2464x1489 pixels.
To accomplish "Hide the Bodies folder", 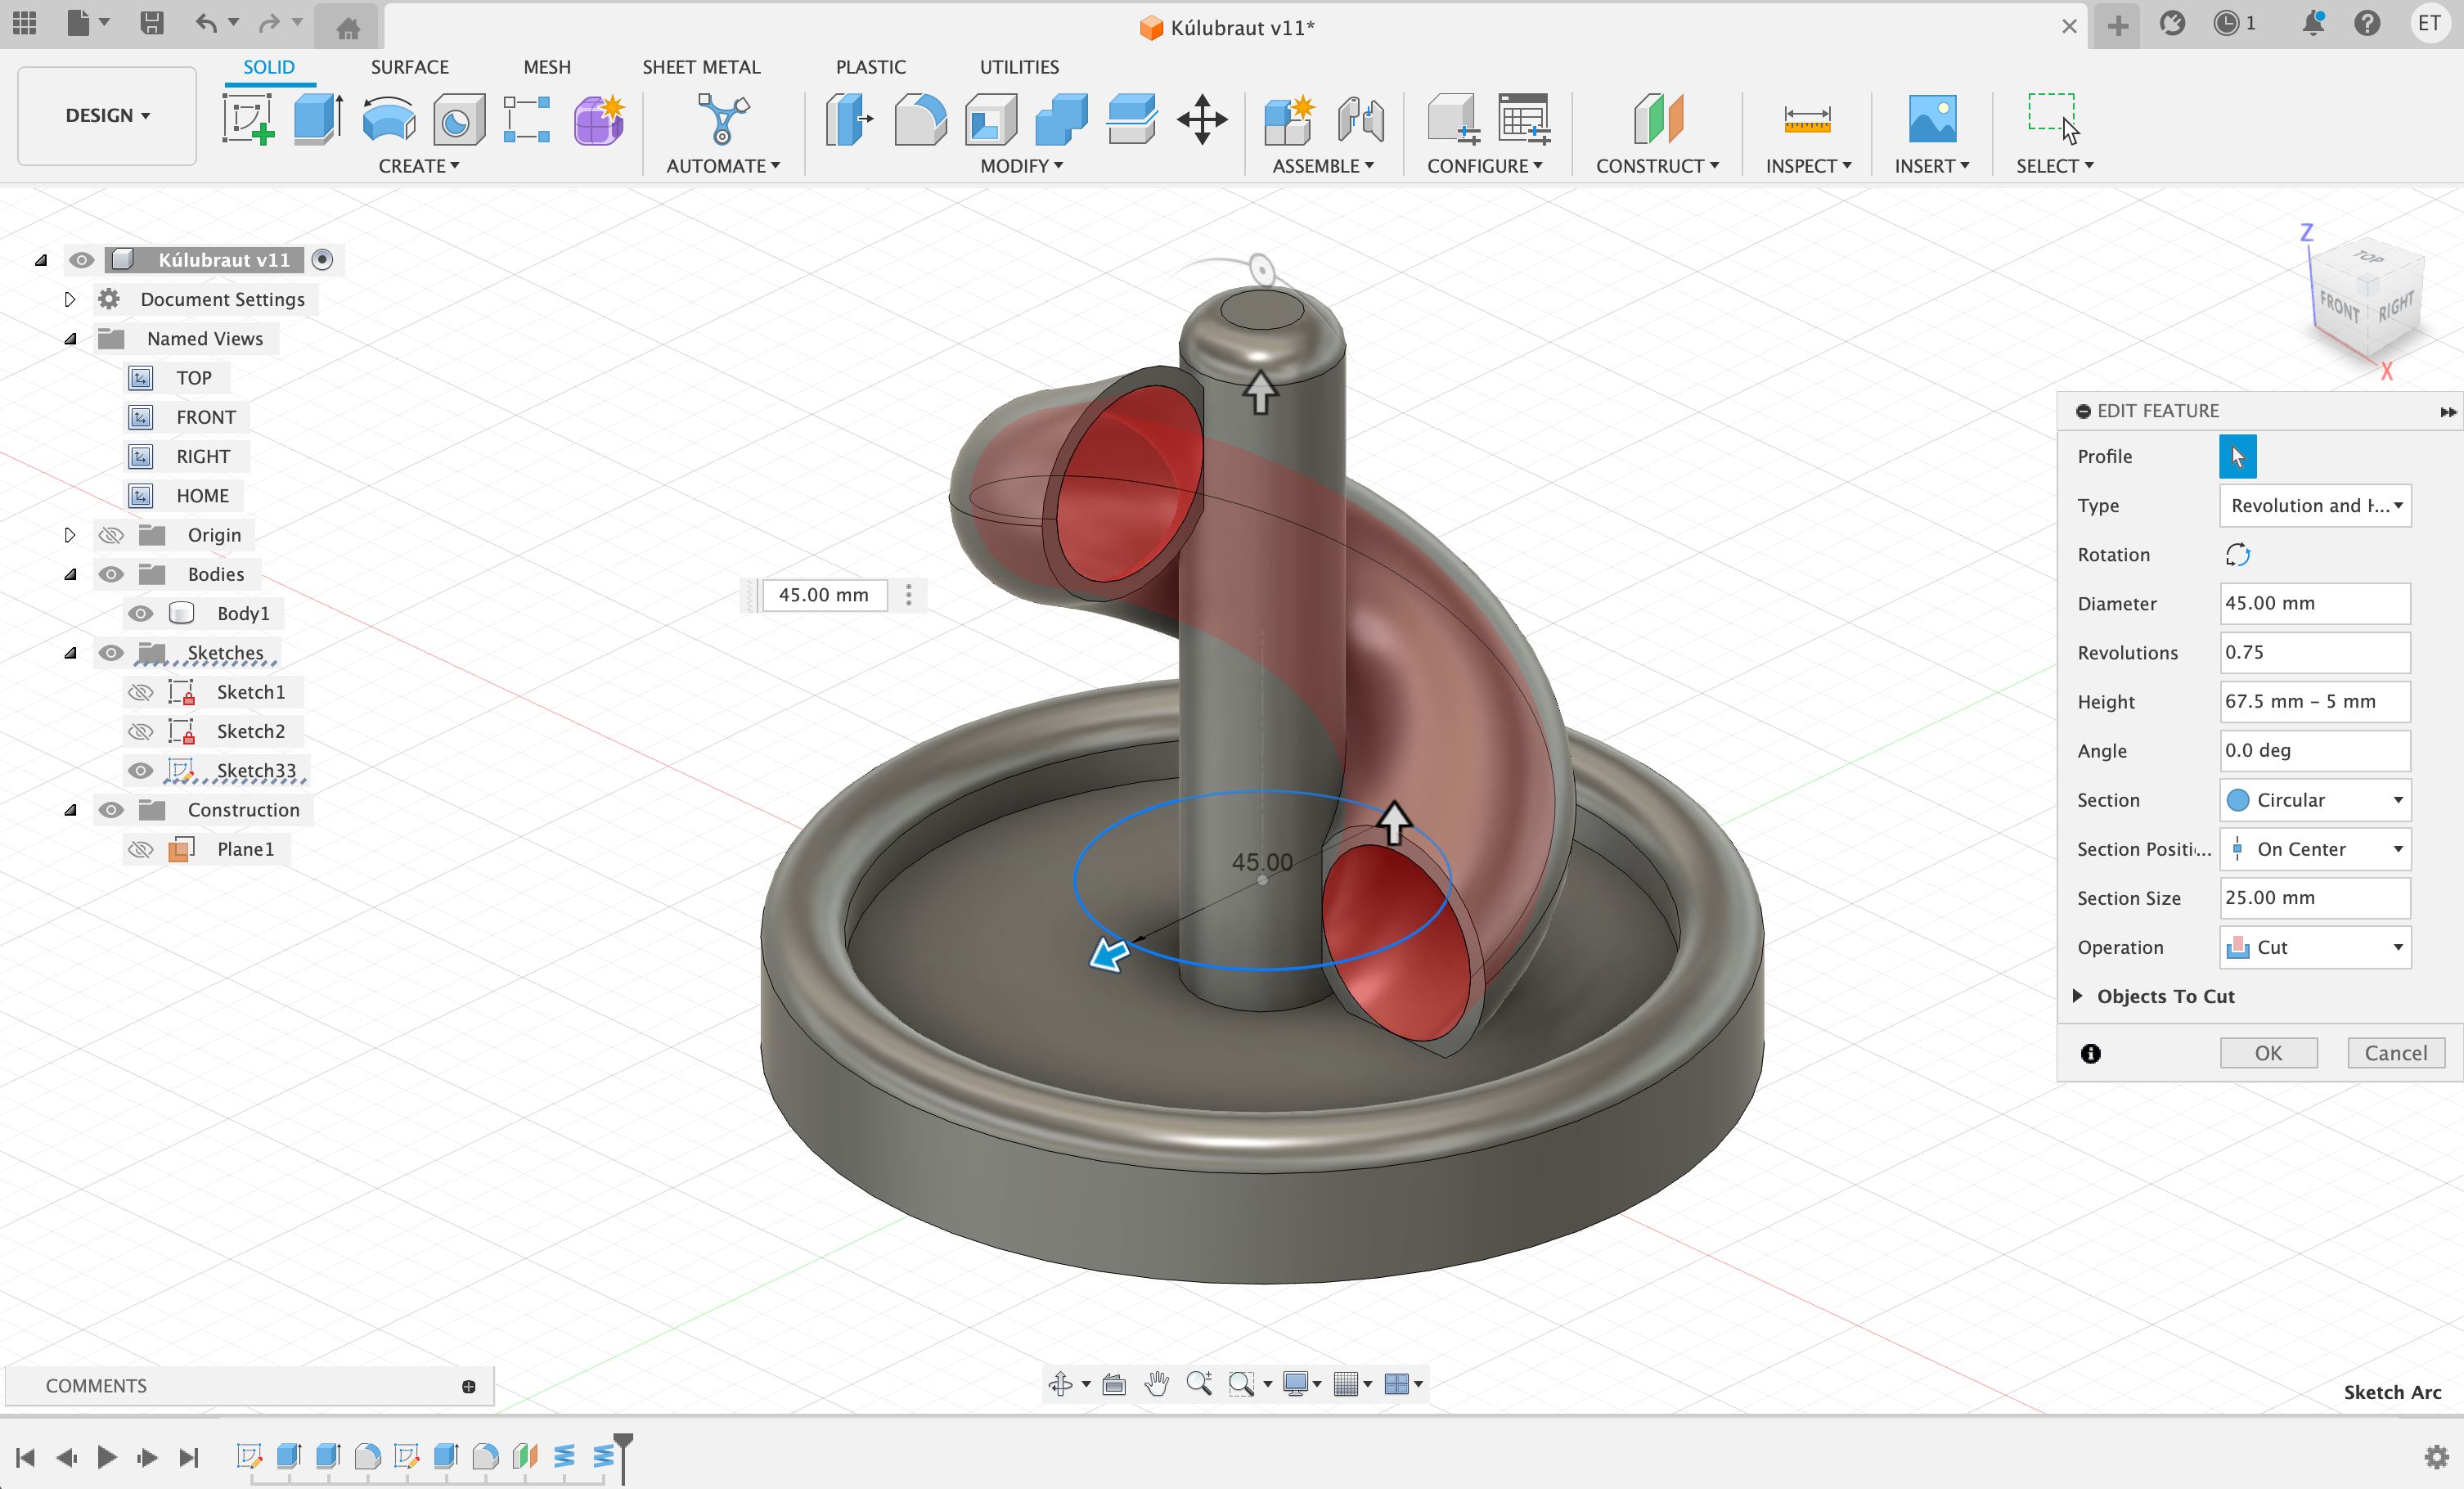I will (111, 574).
